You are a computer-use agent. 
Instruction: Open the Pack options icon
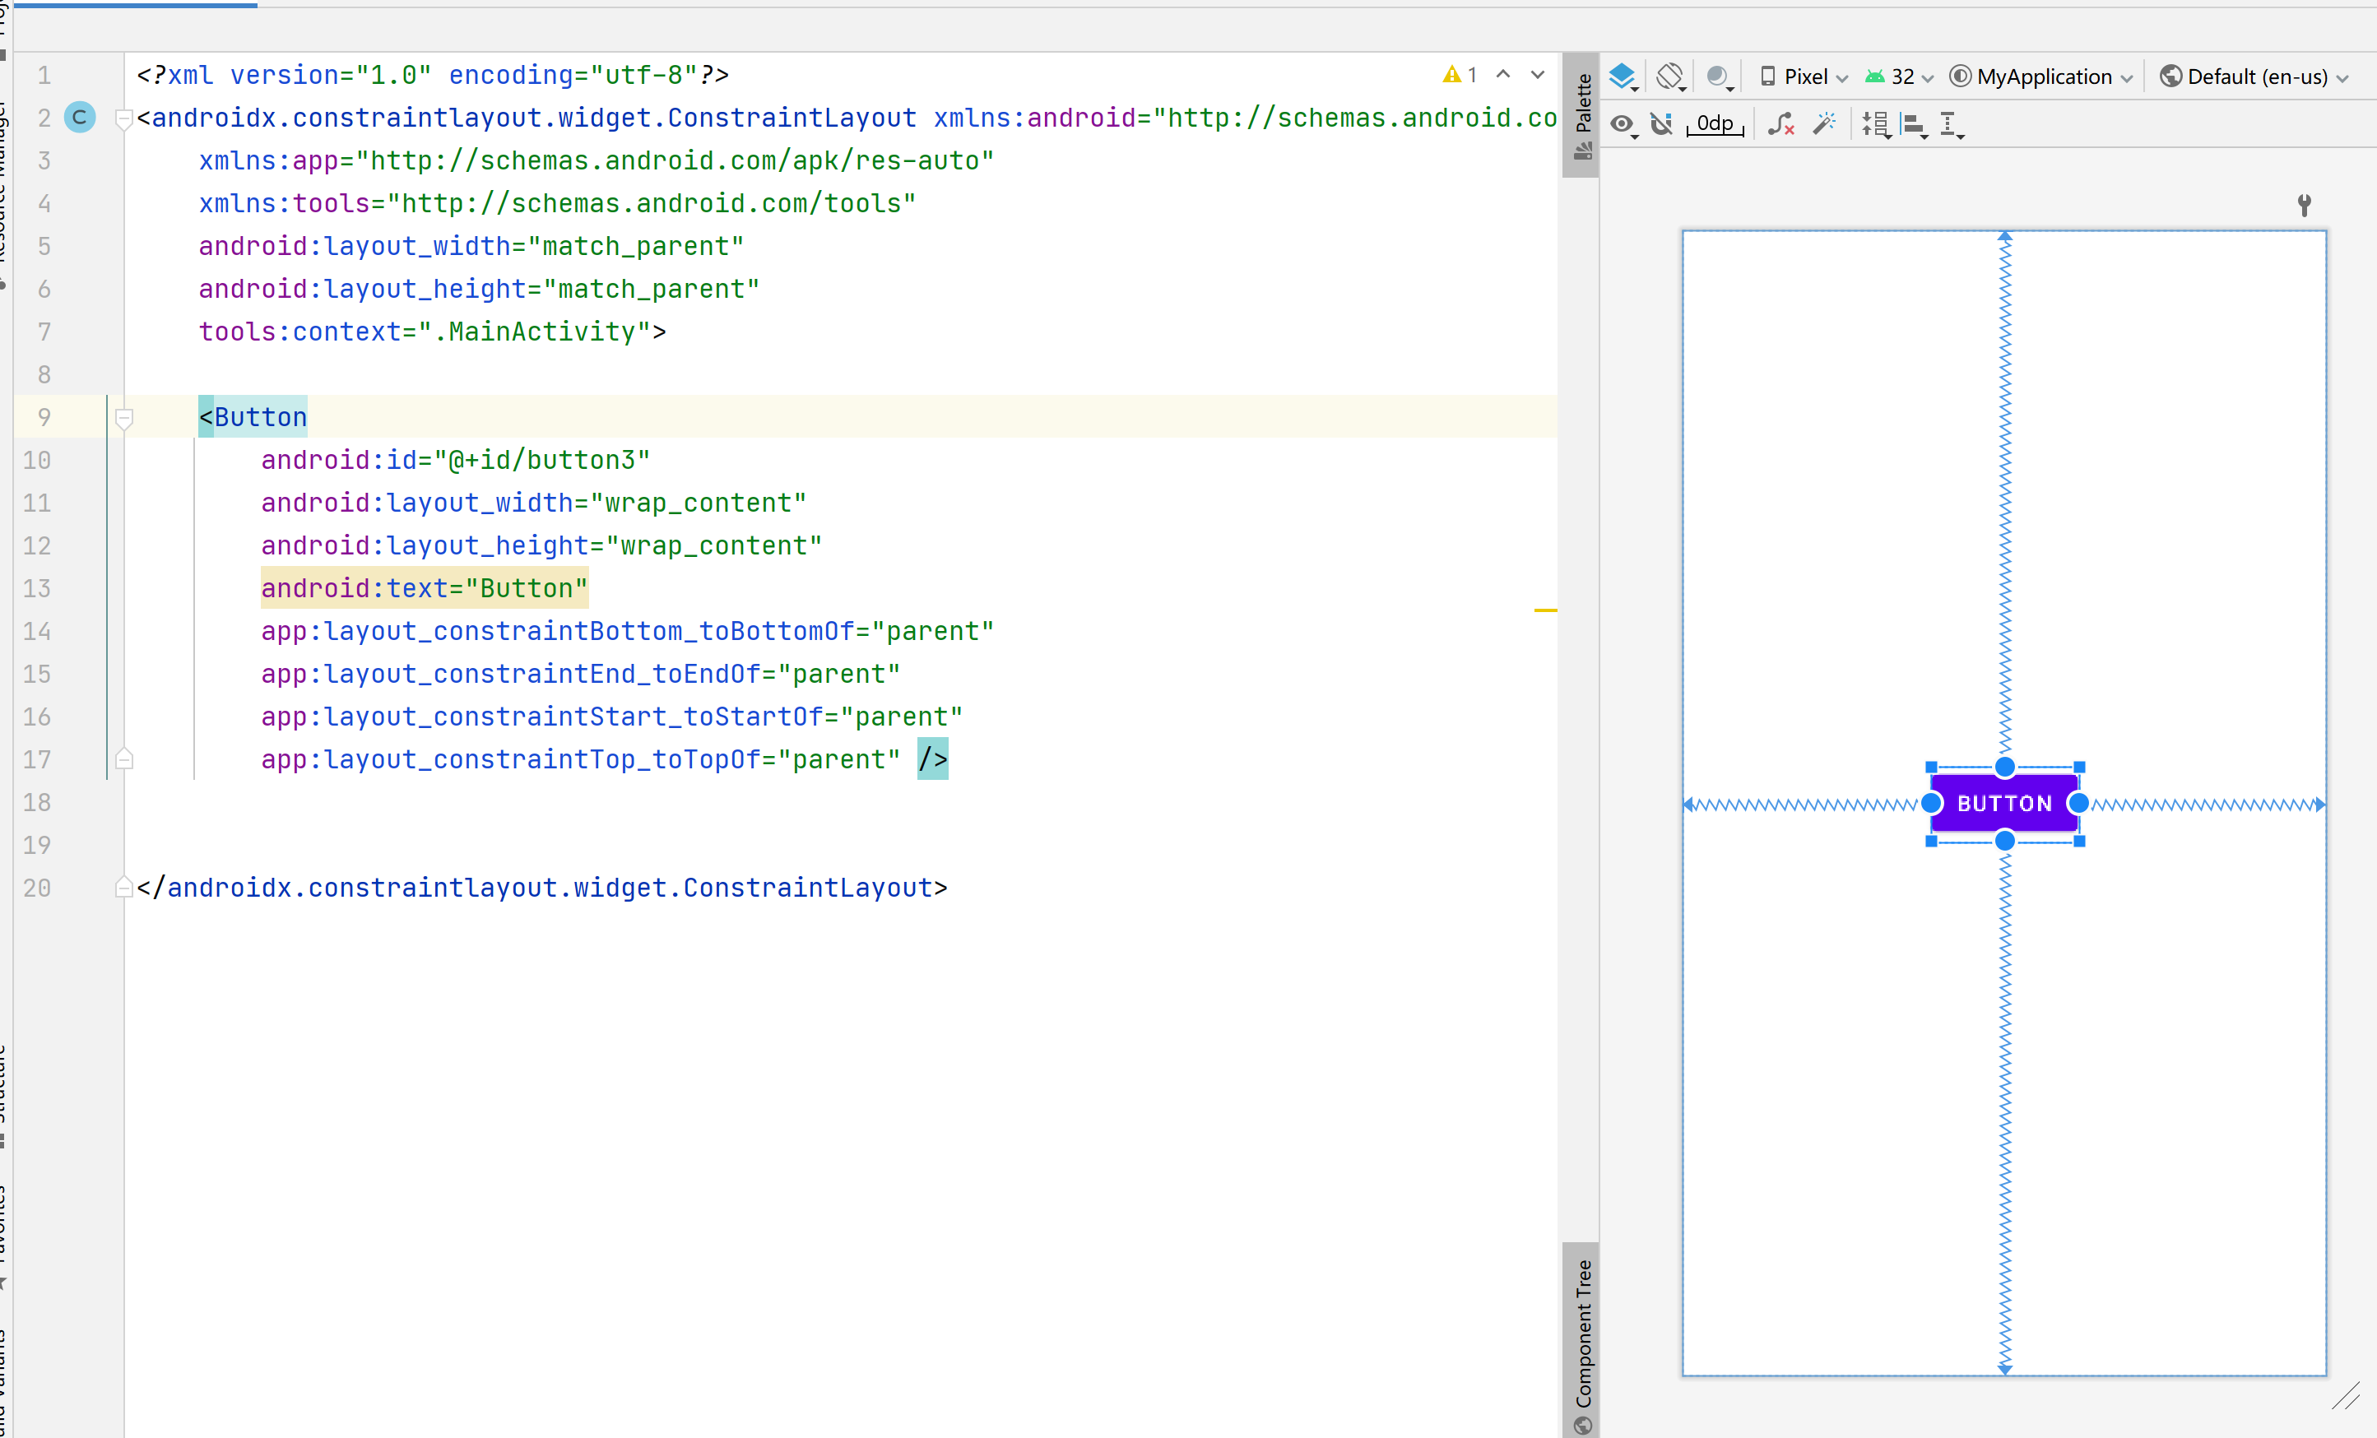point(1875,124)
